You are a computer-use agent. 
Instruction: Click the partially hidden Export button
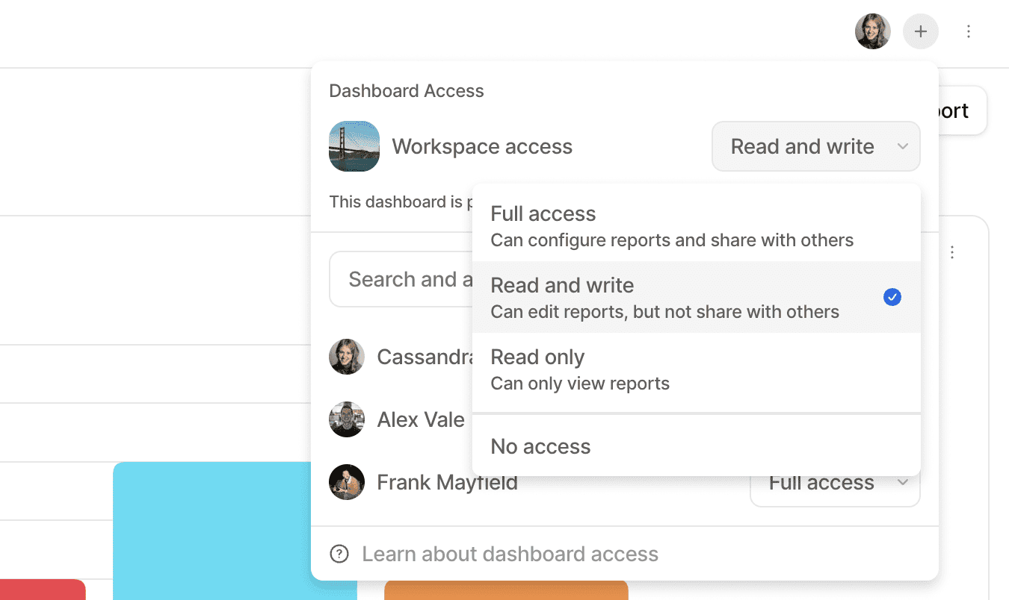click(951, 110)
